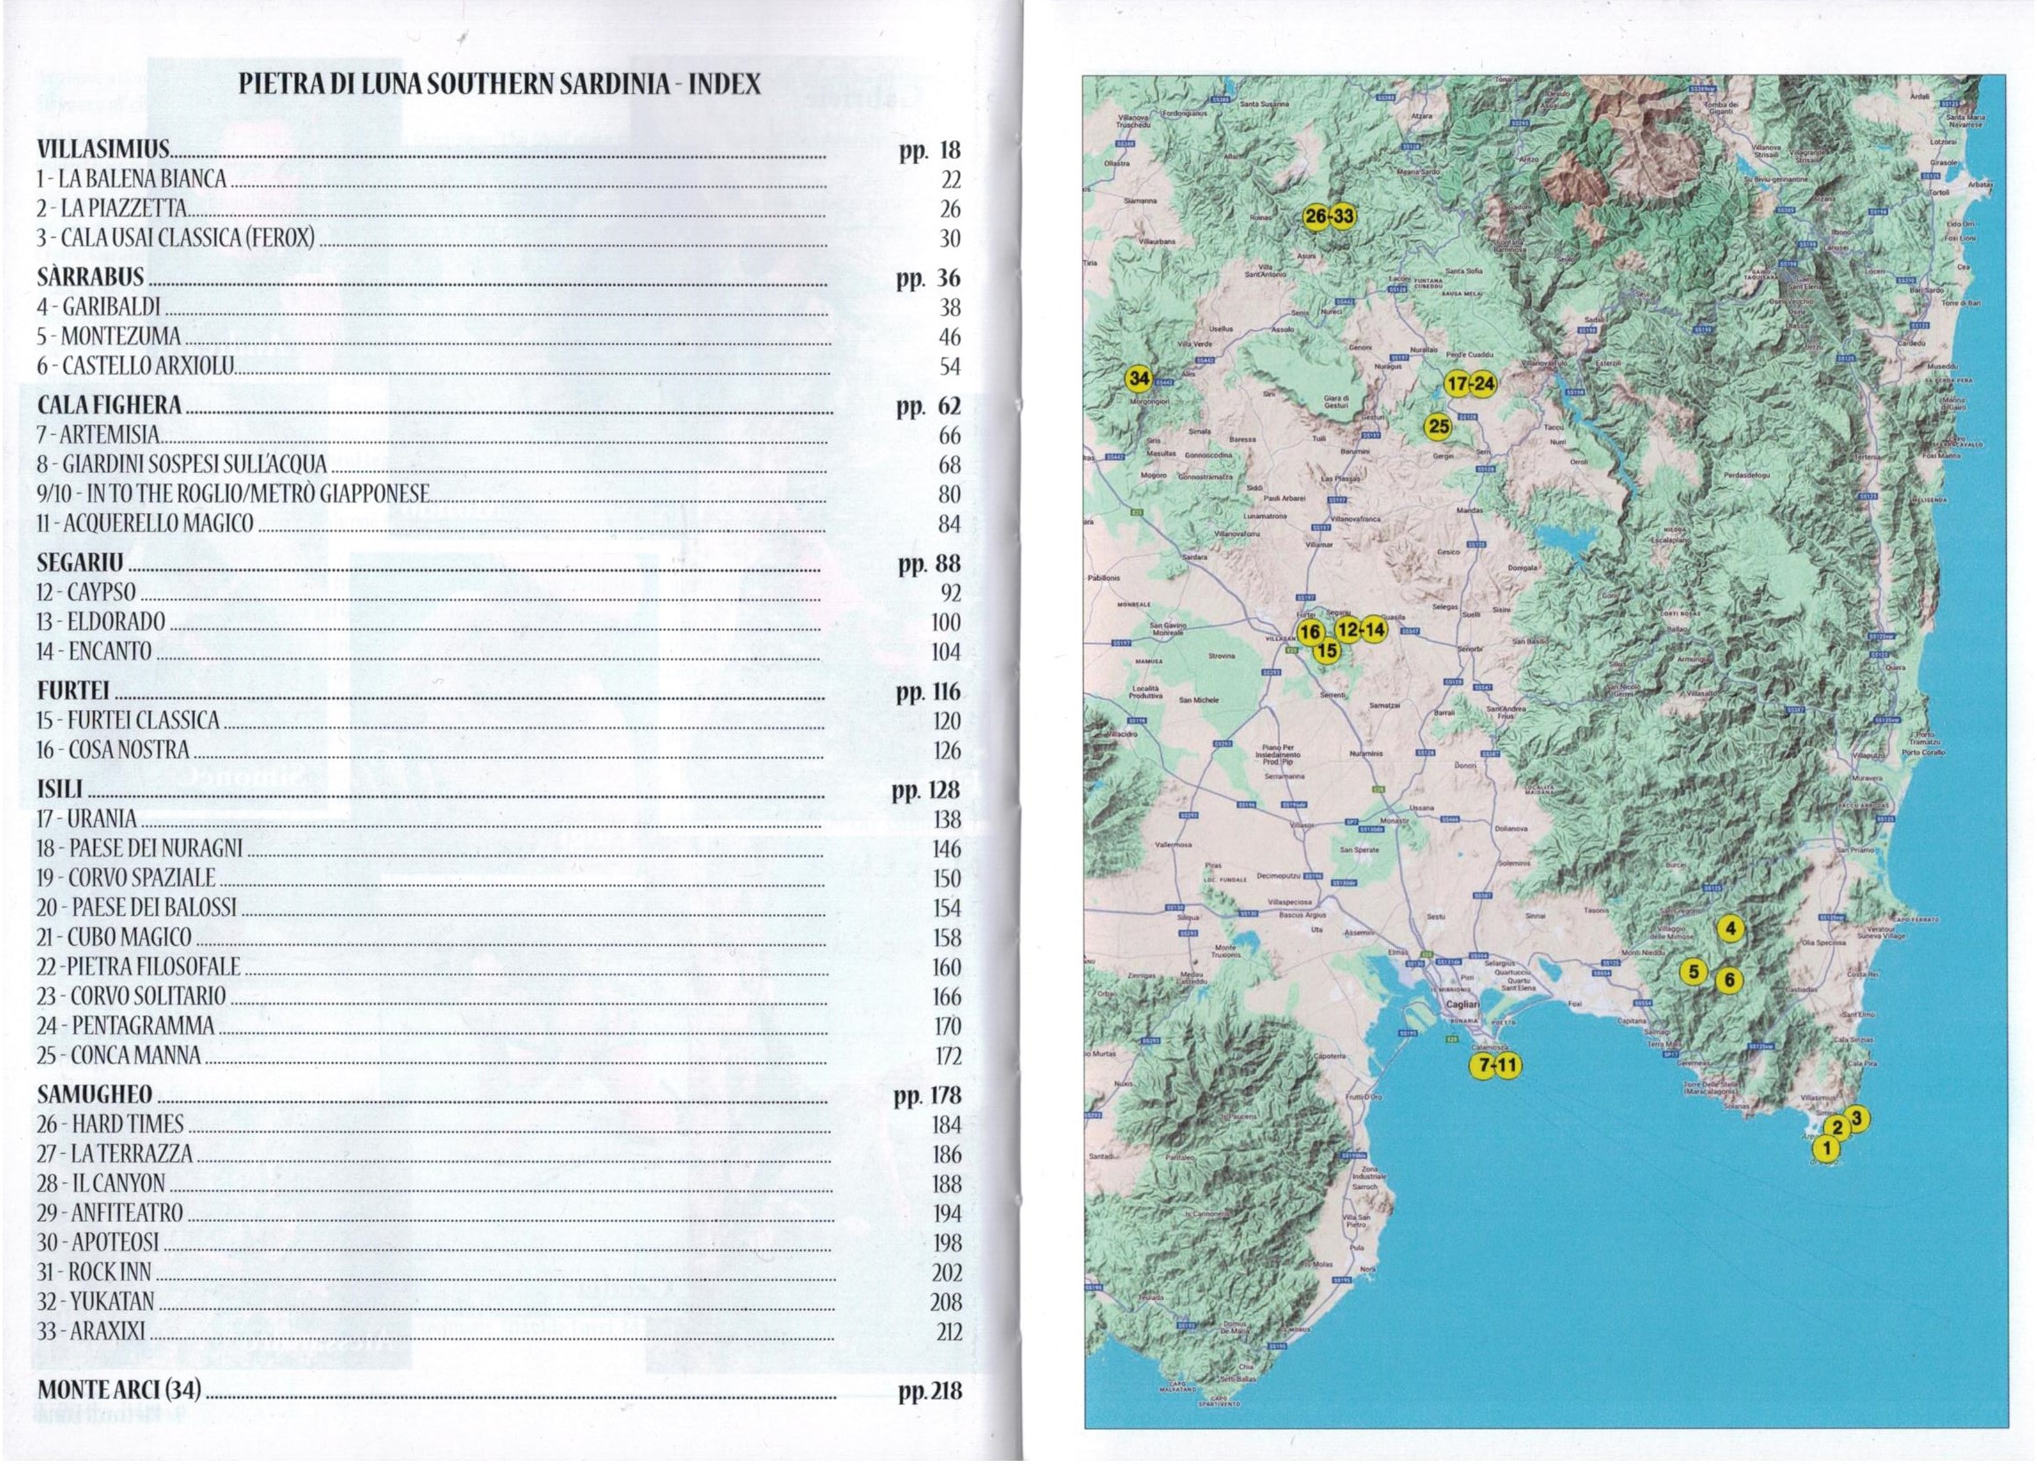Click the yellow map marker 6
Image resolution: width=2037 pixels, height=1467 pixels.
(1730, 981)
